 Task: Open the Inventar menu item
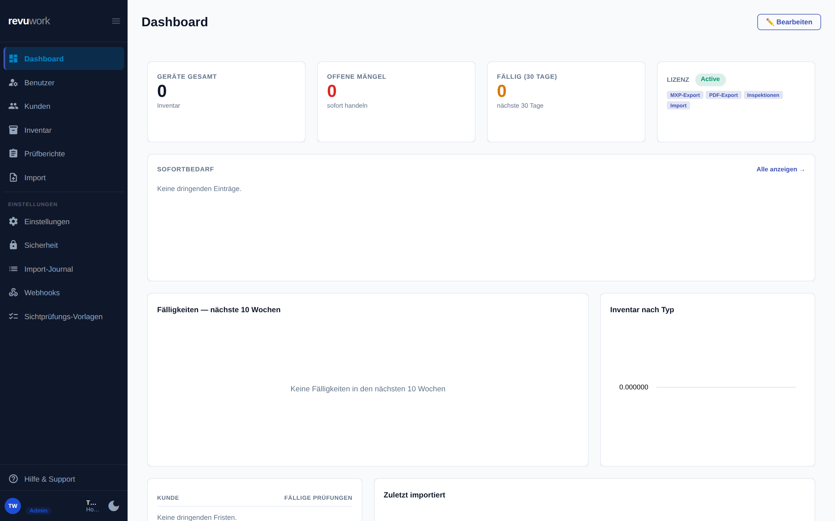tap(64, 130)
